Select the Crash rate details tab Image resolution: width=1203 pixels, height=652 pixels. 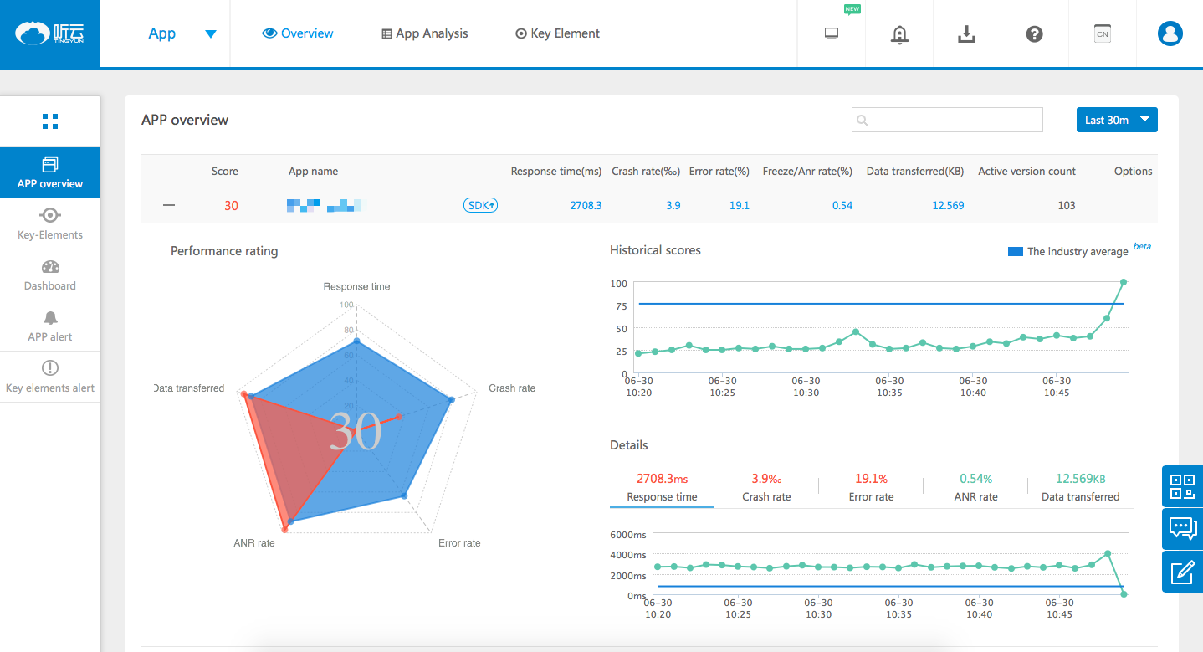pyautogui.click(x=766, y=487)
